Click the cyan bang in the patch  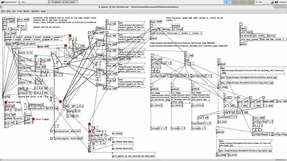[36, 56]
